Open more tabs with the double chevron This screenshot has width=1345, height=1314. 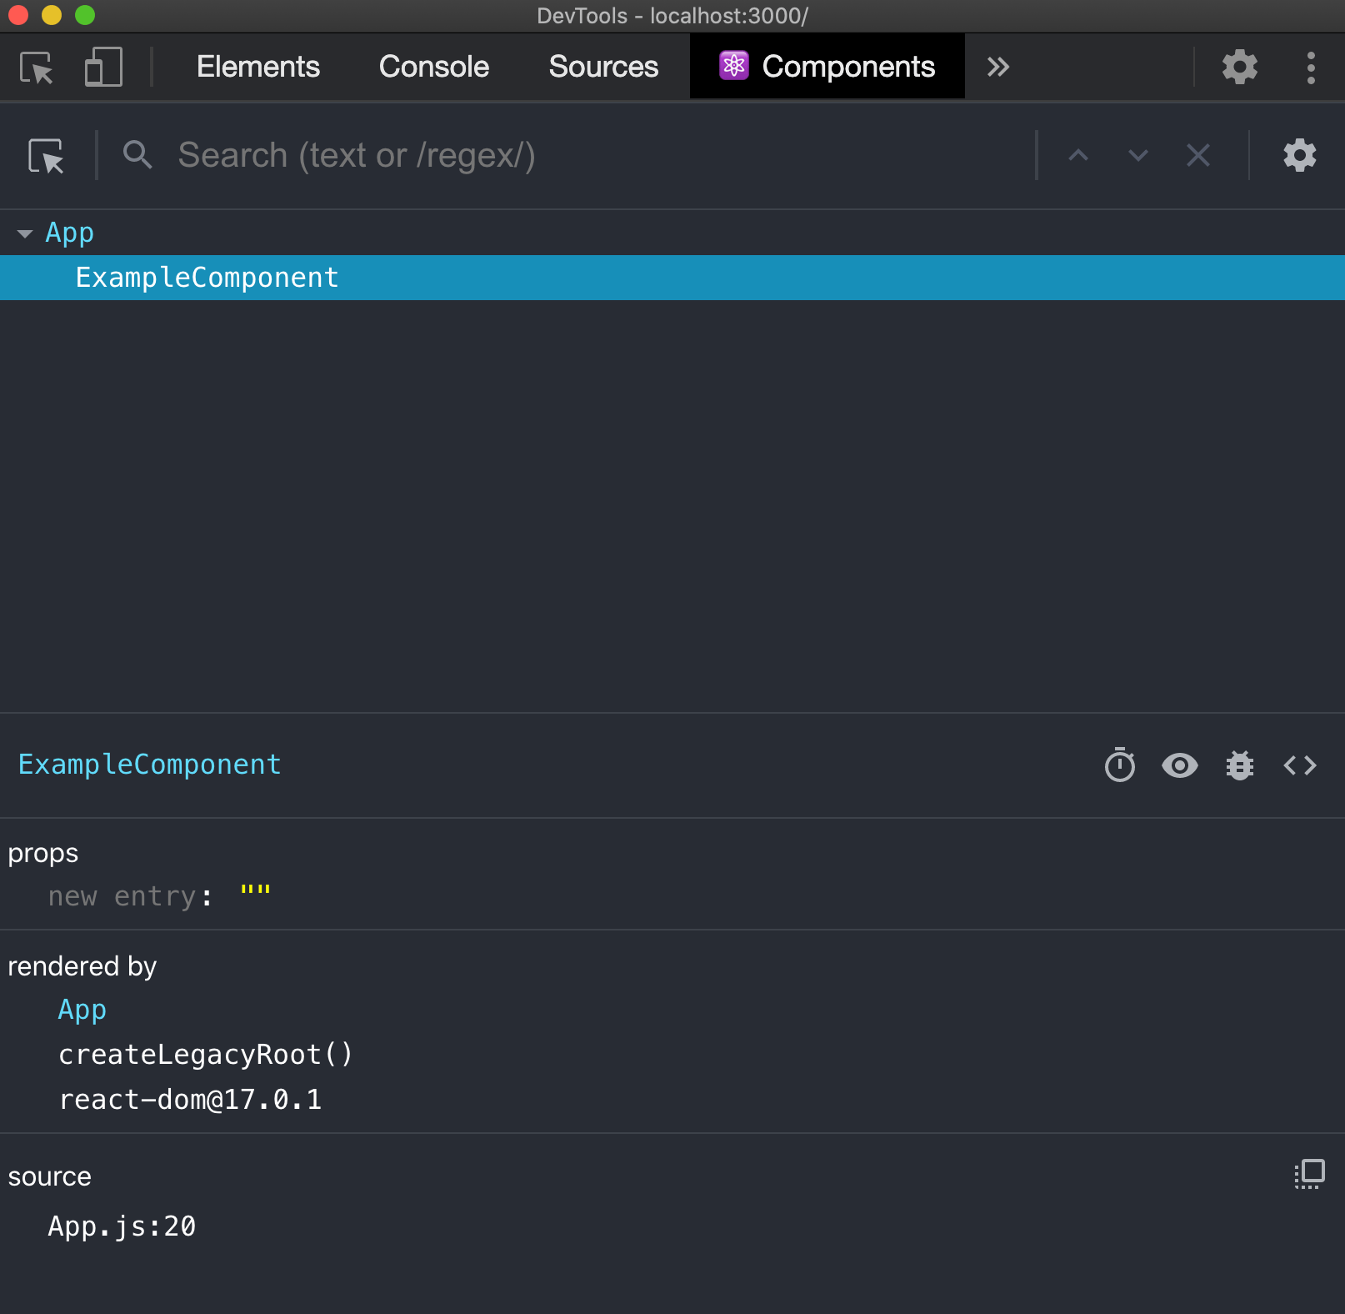(x=997, y=67)
